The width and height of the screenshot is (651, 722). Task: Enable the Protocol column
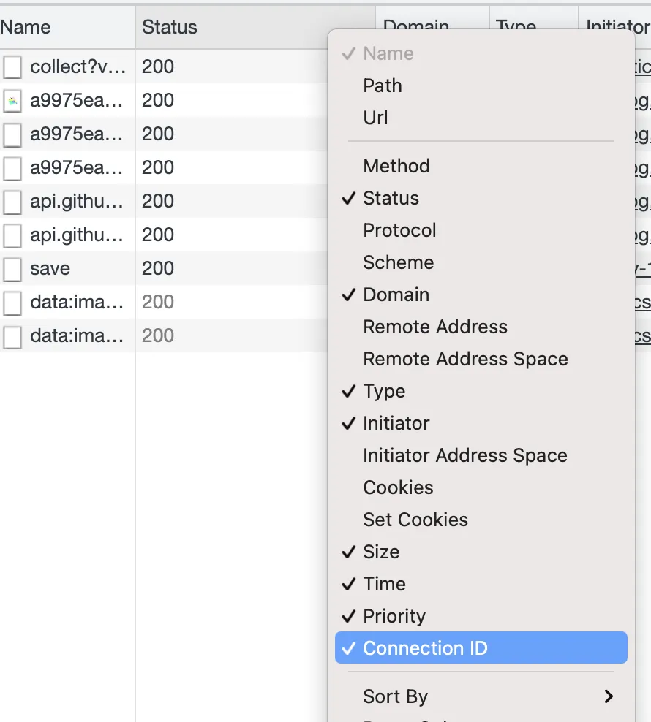pyautogui.click(x=399, y=230)
